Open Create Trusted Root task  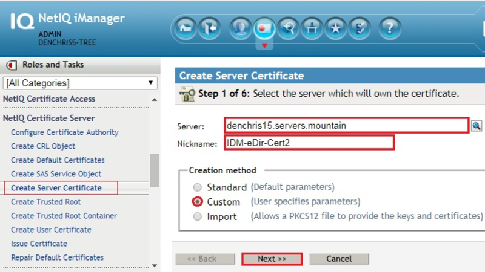[x=46, y=202]
